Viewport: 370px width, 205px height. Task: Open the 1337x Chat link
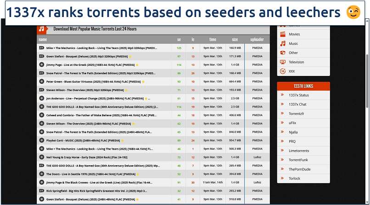click(x=297, y=104)
